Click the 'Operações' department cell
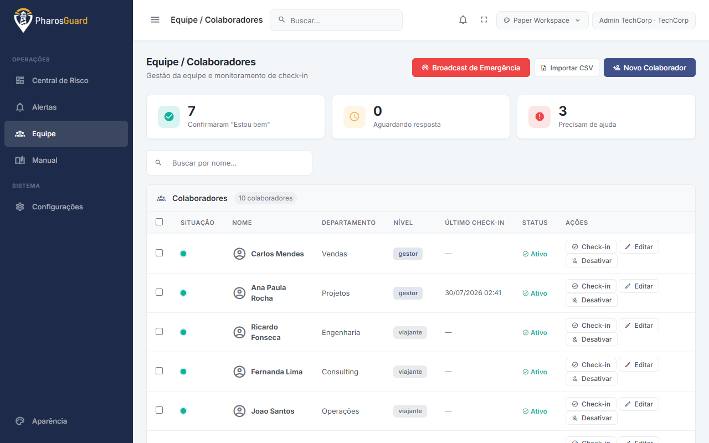This screenshot has height=443, width=709. click(x=341, y=411)
